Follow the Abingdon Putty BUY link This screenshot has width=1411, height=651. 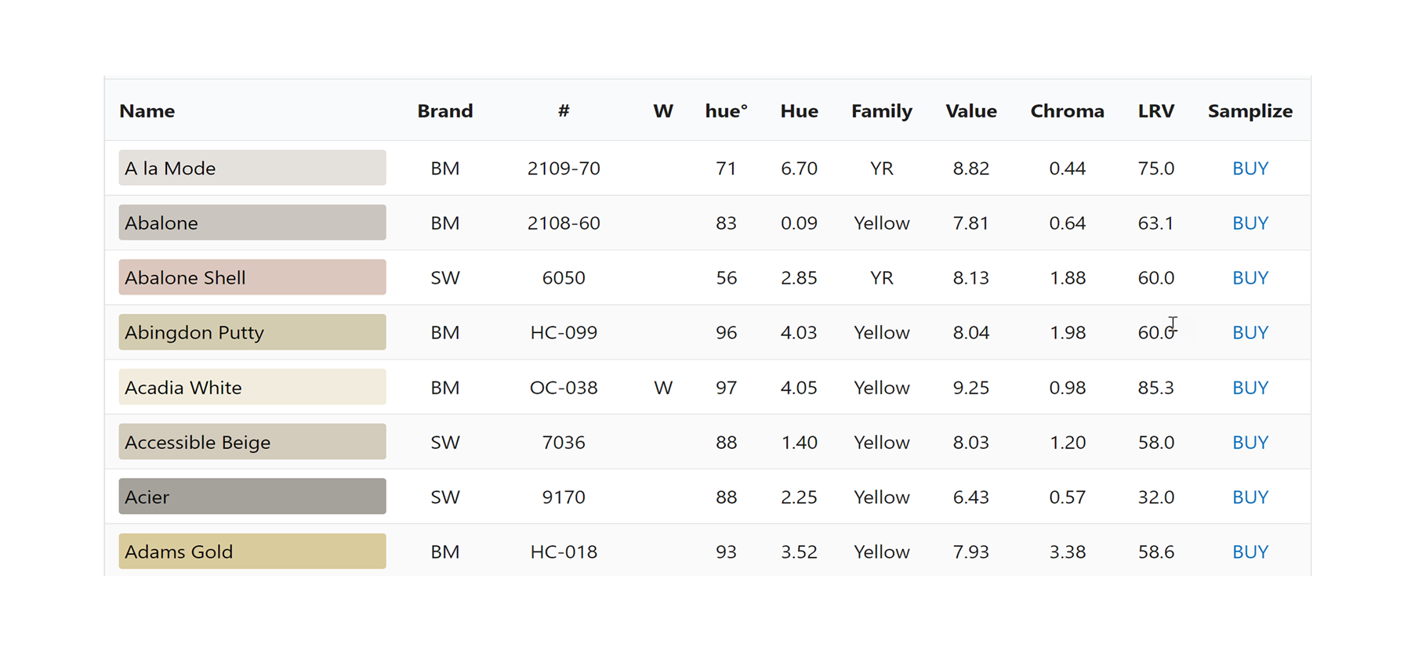click(x=1250, y=333)
